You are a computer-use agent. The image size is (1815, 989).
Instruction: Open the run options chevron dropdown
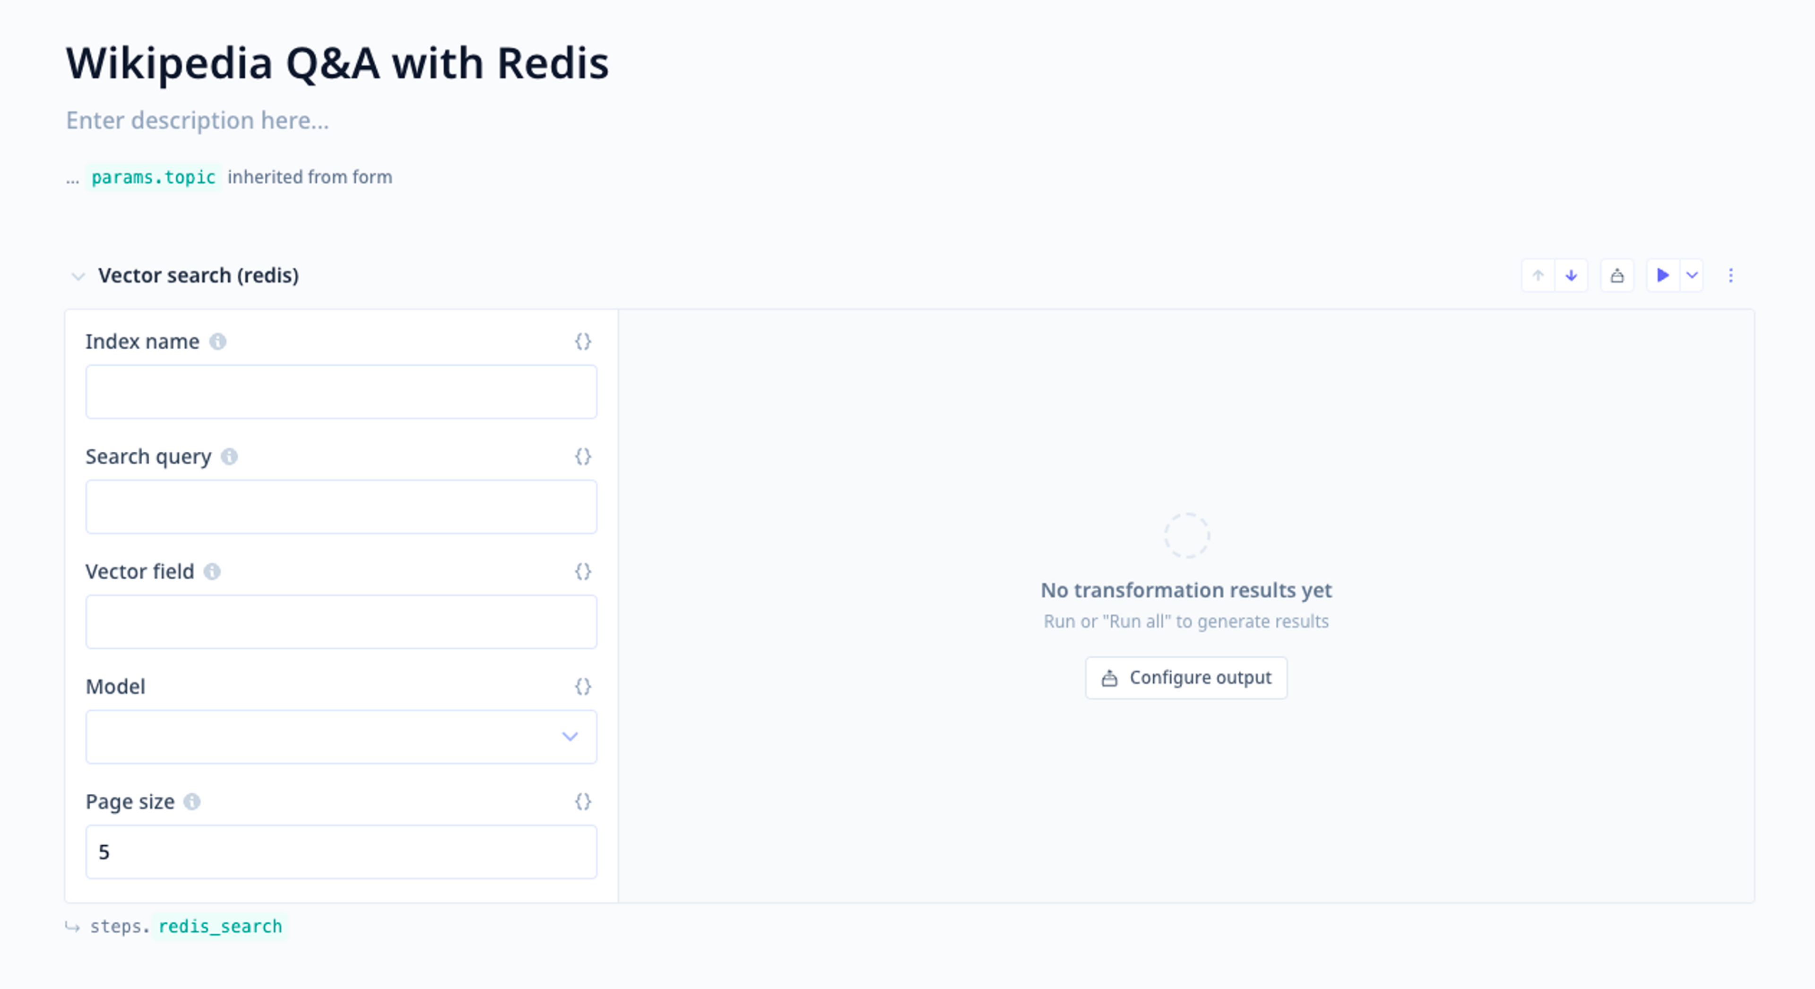(x=1692, y=275)
